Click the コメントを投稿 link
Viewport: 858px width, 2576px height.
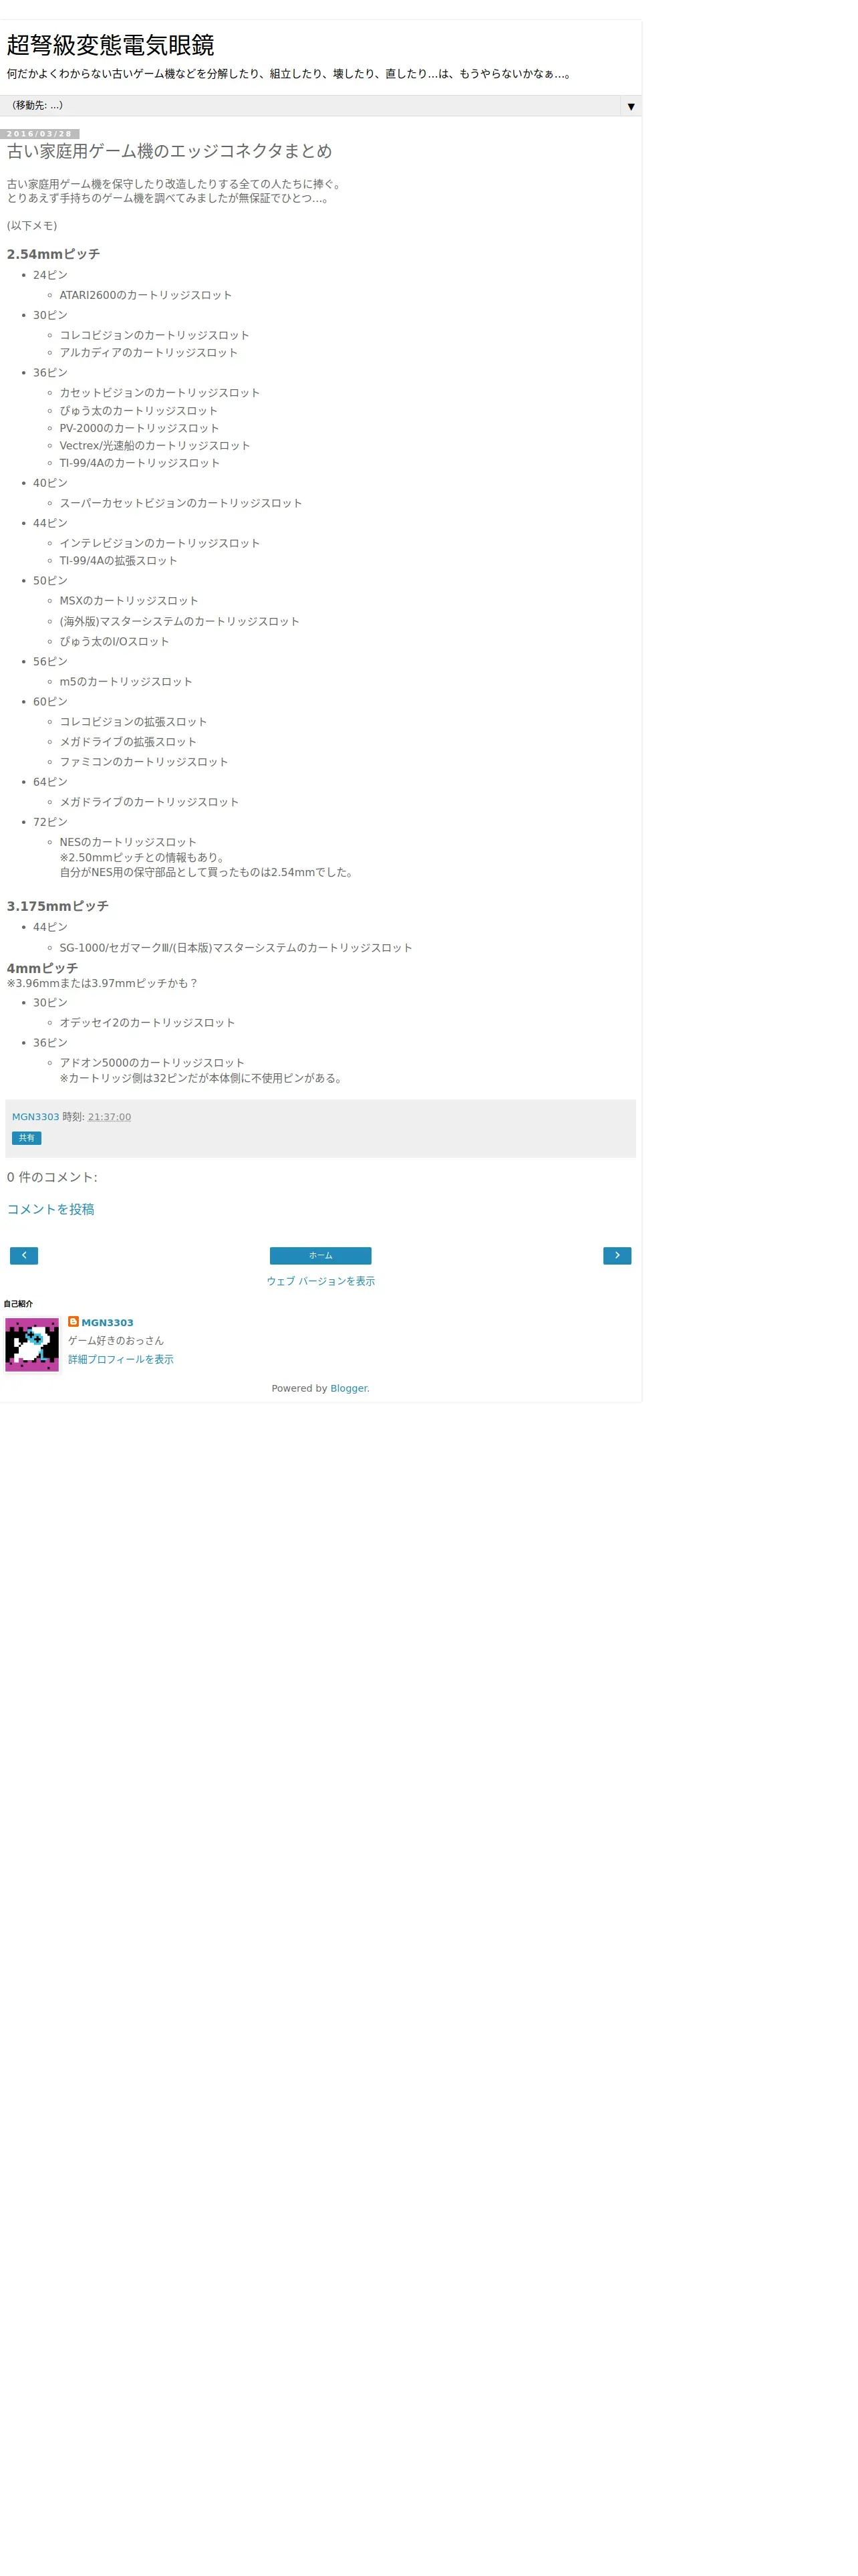51,1209
